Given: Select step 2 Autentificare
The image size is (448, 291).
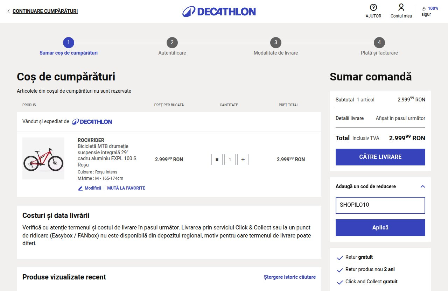Looking at the screenshot, I should click(172, 47).
